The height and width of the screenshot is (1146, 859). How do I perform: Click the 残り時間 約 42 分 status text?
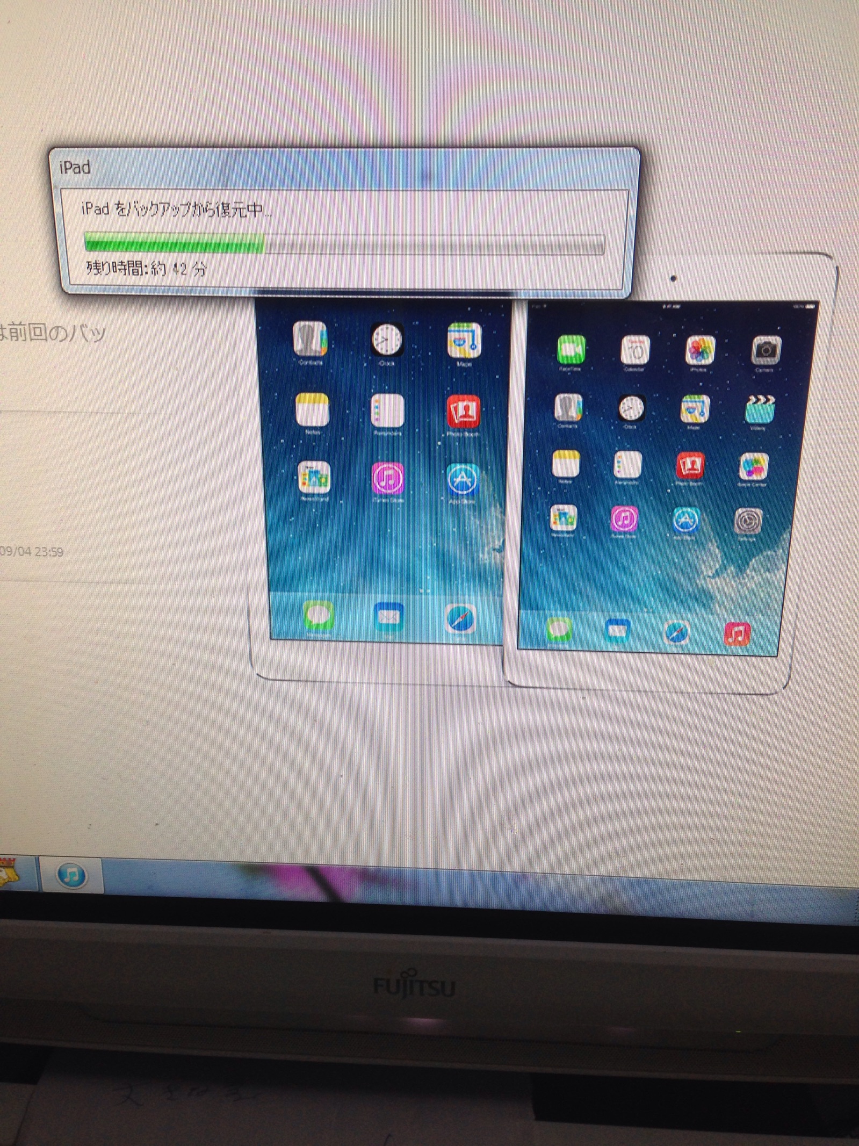(x=146, y=268)
